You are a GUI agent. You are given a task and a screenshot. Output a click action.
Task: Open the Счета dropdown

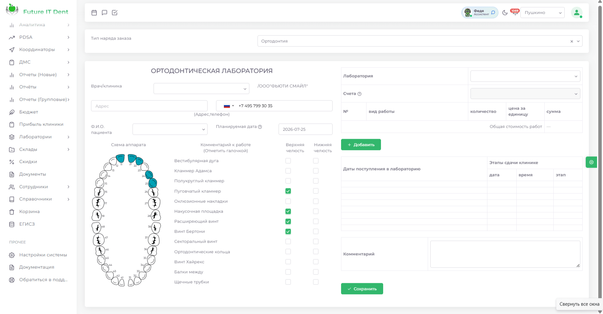pyautogui.click(x=525, y=94)
